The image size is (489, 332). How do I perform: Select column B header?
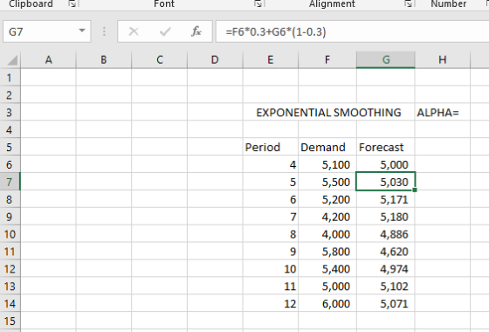pos(104,59)
